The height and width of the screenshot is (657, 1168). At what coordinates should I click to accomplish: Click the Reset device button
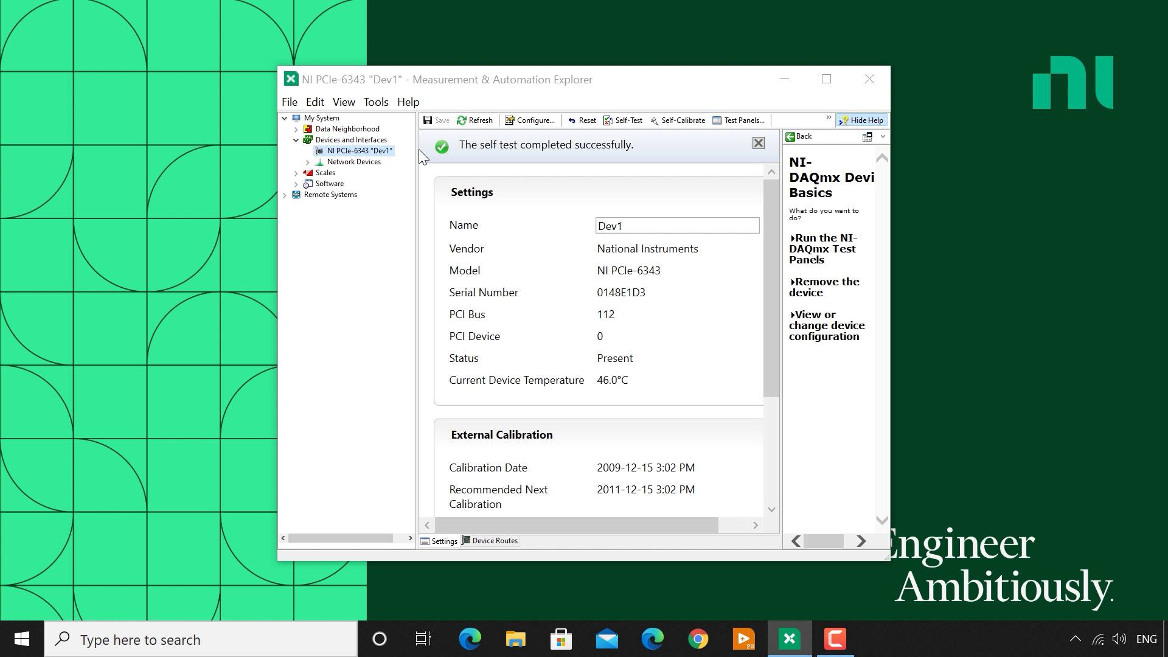tap(582, 120)
